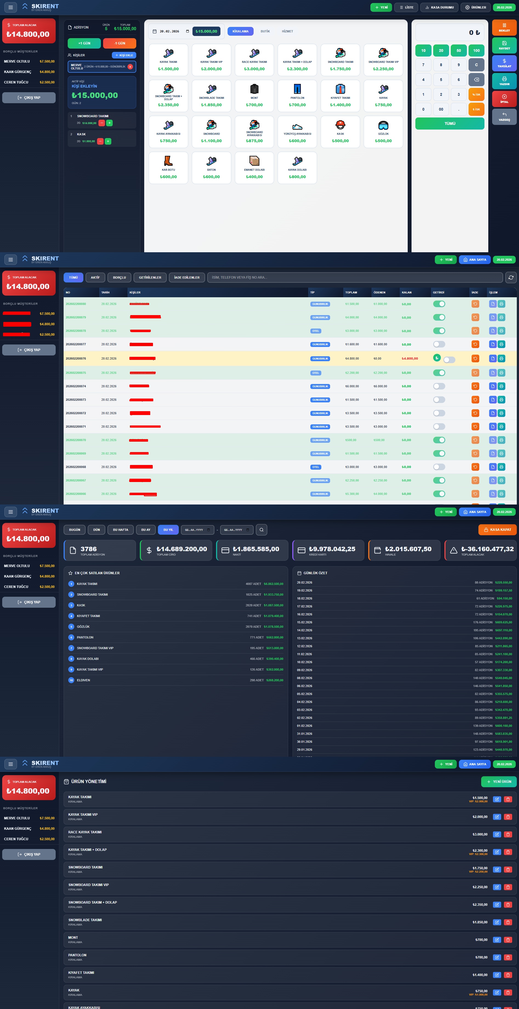Click the name, phone or receipt search field
519x1009 pixels.
[x=354, y=277]
